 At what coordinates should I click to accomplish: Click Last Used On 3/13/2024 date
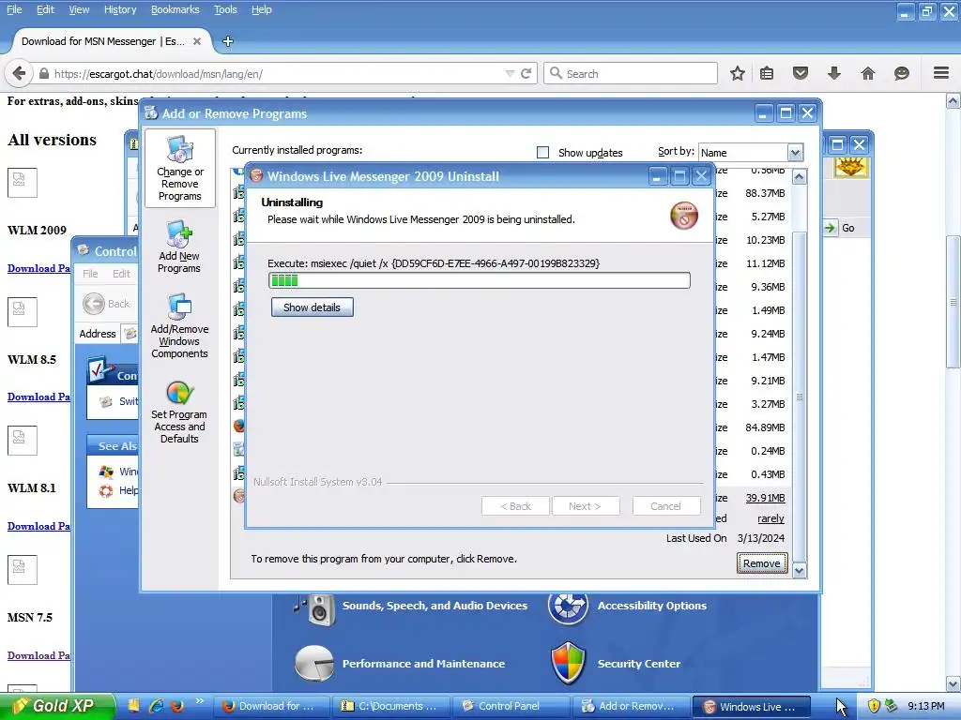pos(760,538)
